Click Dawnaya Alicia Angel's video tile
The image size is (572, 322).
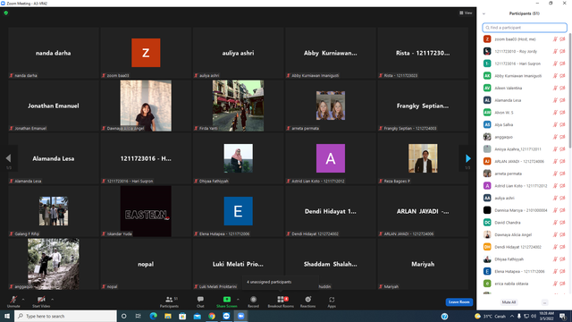146,106
